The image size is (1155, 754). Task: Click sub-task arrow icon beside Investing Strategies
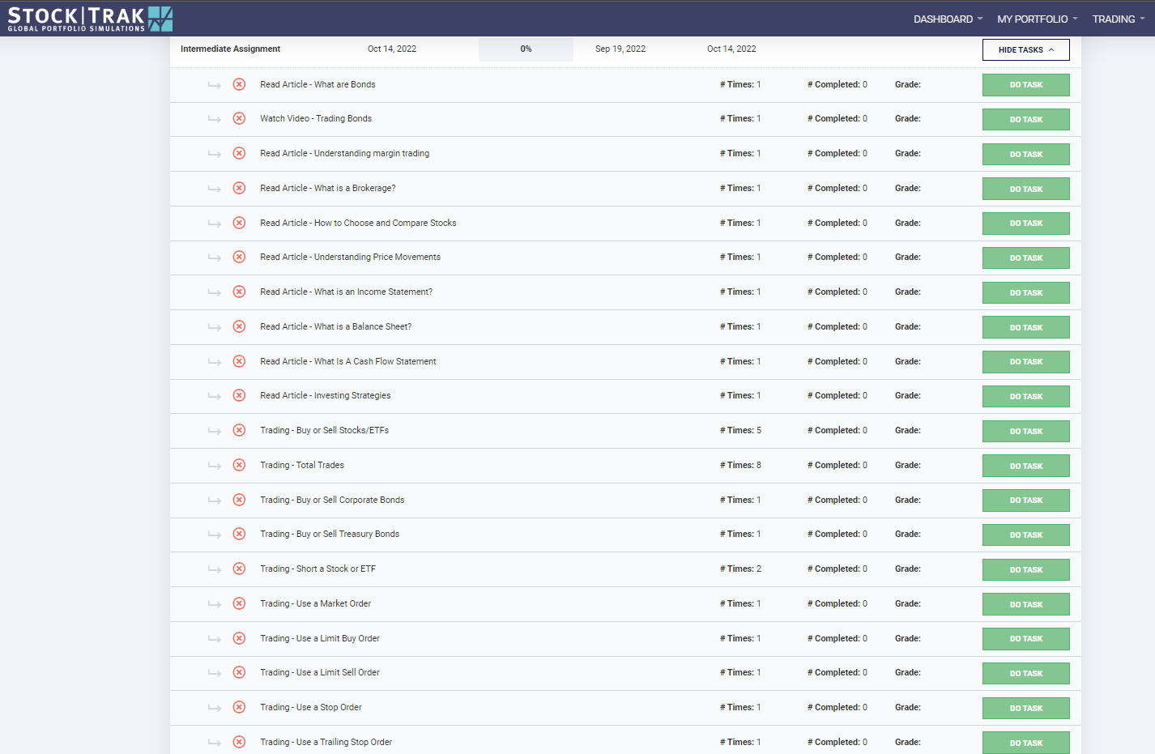(x=214, y=396)
